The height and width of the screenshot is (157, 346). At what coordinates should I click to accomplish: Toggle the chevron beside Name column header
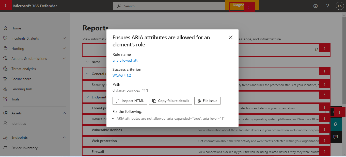(87, 62)
